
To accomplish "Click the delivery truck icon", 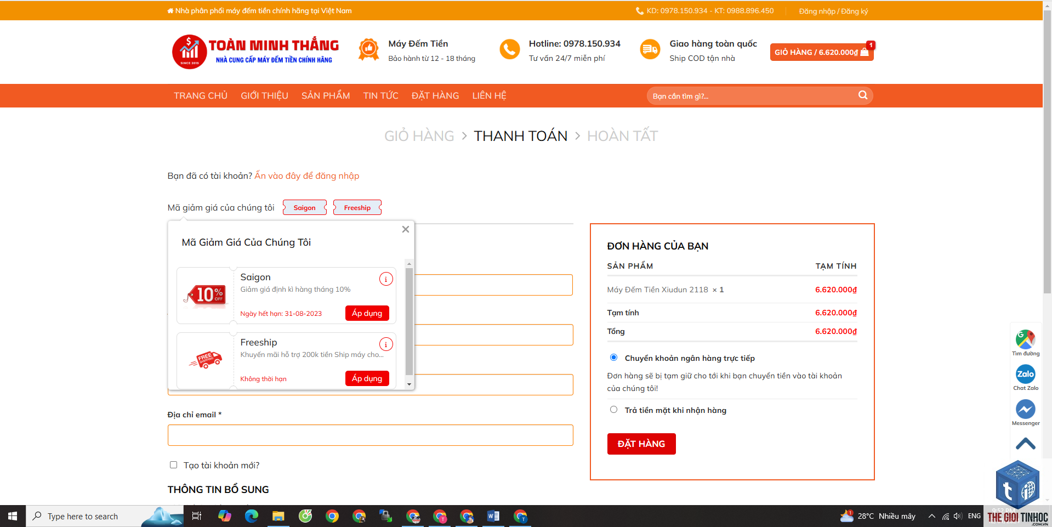I will 650,50.
